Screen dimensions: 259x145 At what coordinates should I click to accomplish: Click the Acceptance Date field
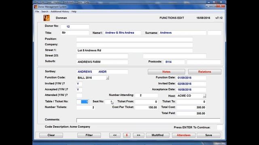click(191, 90)
